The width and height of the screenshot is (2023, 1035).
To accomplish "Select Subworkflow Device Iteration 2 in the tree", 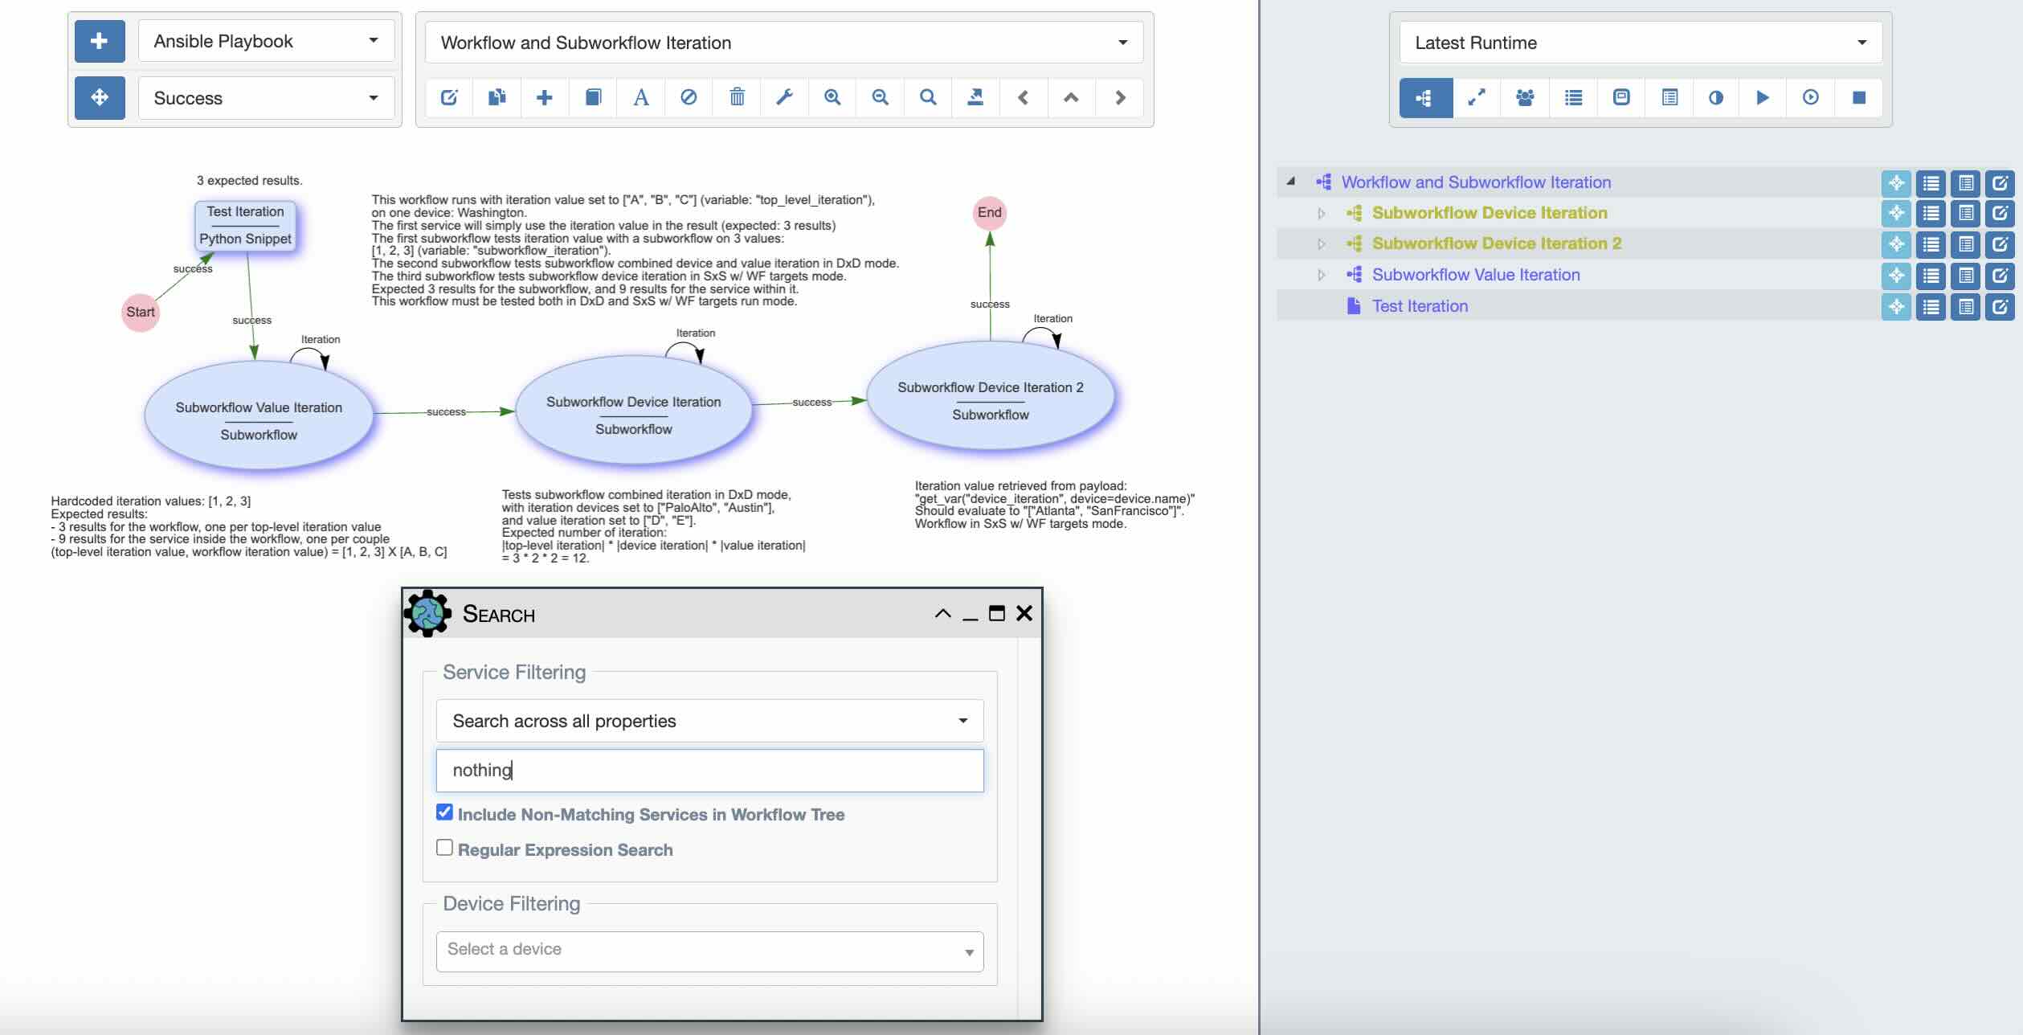I will (1497, 243).
